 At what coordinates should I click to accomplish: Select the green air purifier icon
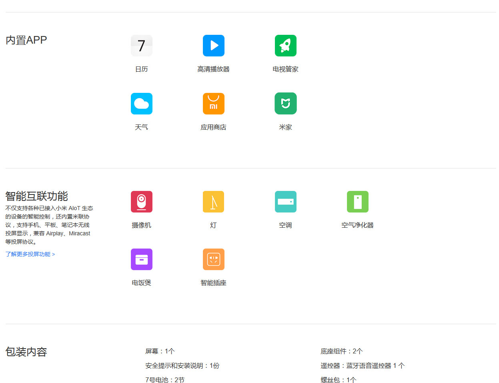357,202
